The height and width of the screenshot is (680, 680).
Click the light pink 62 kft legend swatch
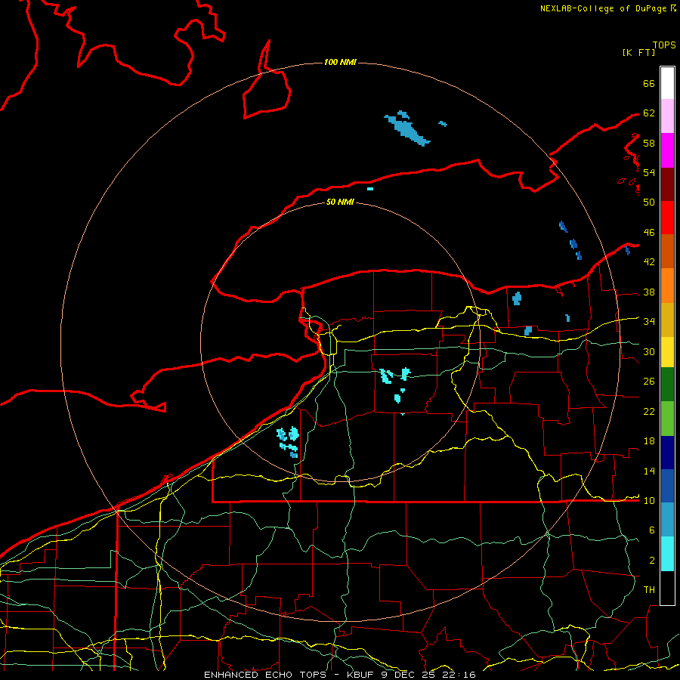667,116
